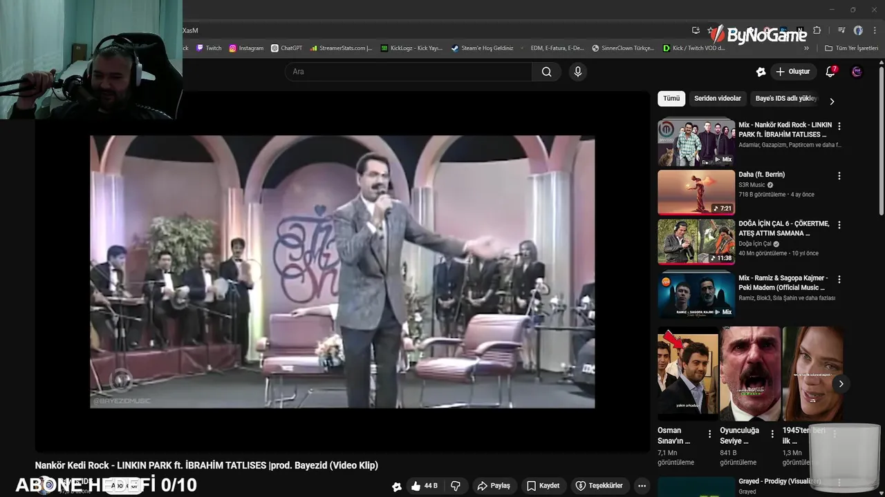Show more filter chips with the right arrow
885x497 pixels.
832,101
